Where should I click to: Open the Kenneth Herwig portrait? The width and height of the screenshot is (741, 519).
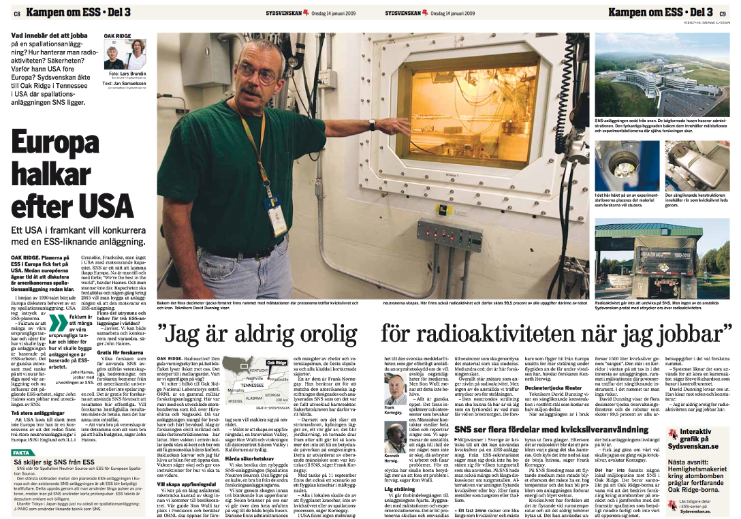(394, 438)
